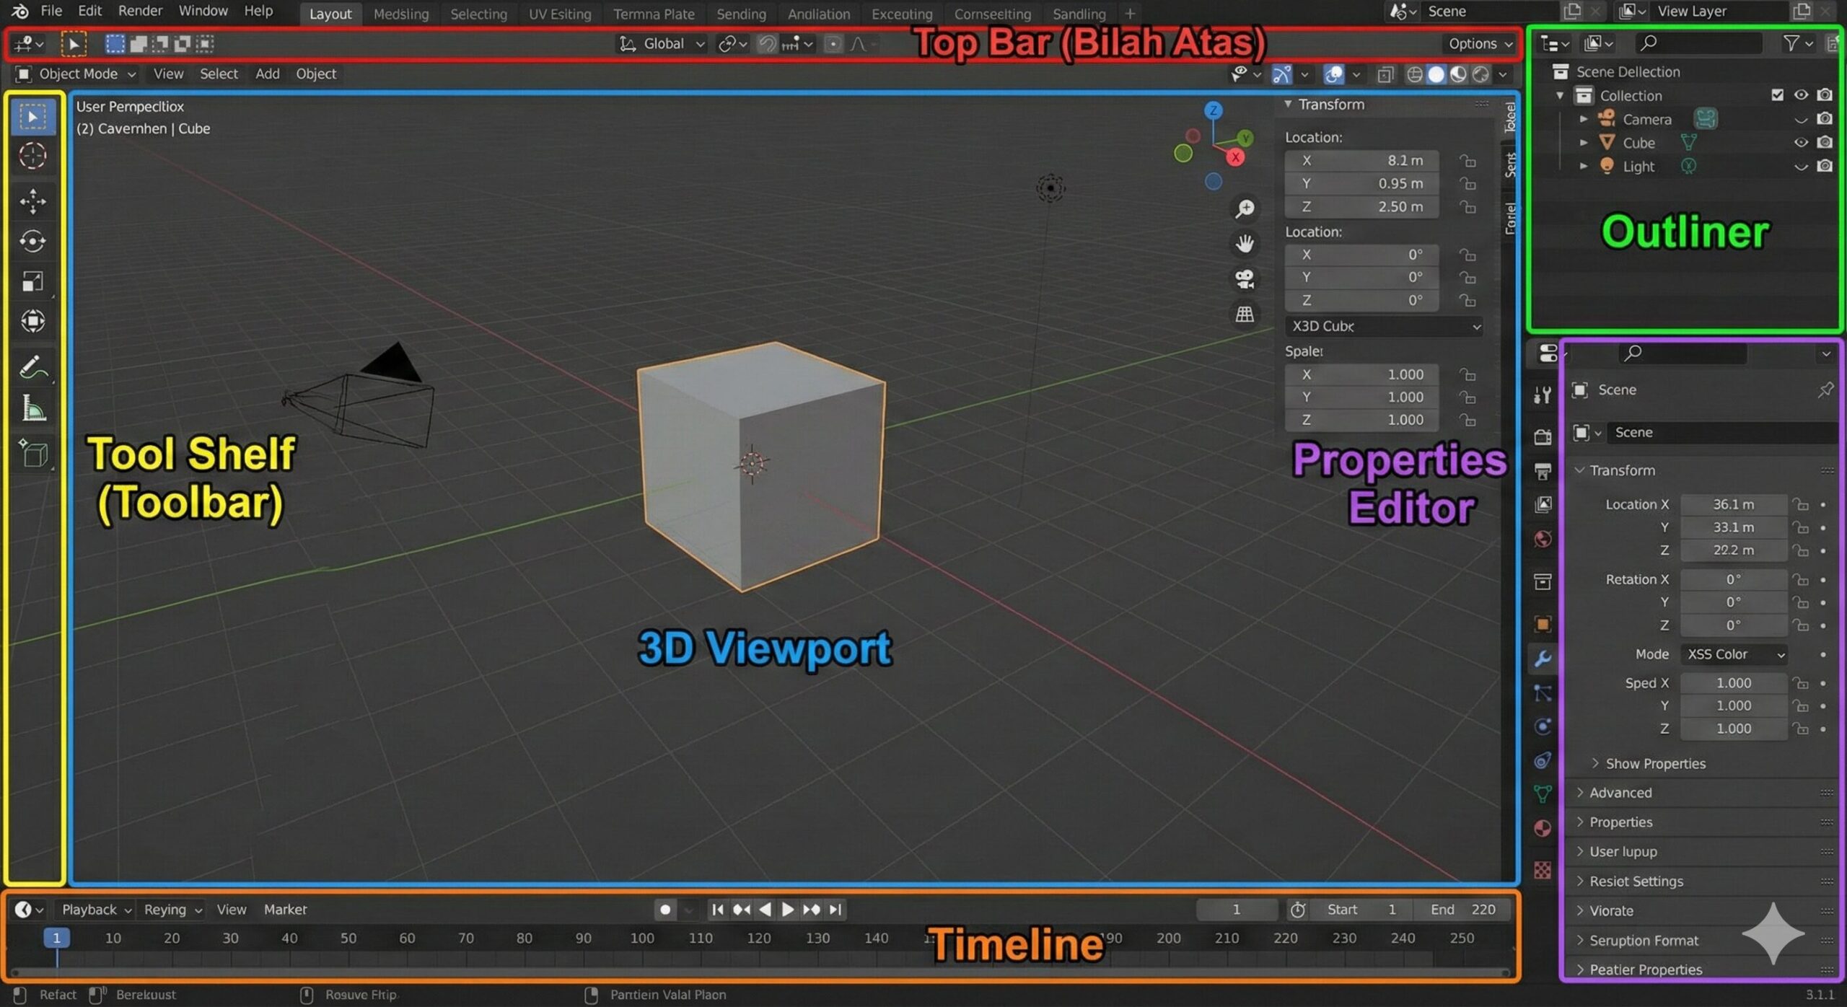Image resolution: width=1847 pixels, height=1007 pixels.
Task: Open the Global orientation dropdown
Action: click(x=662, y=44)
